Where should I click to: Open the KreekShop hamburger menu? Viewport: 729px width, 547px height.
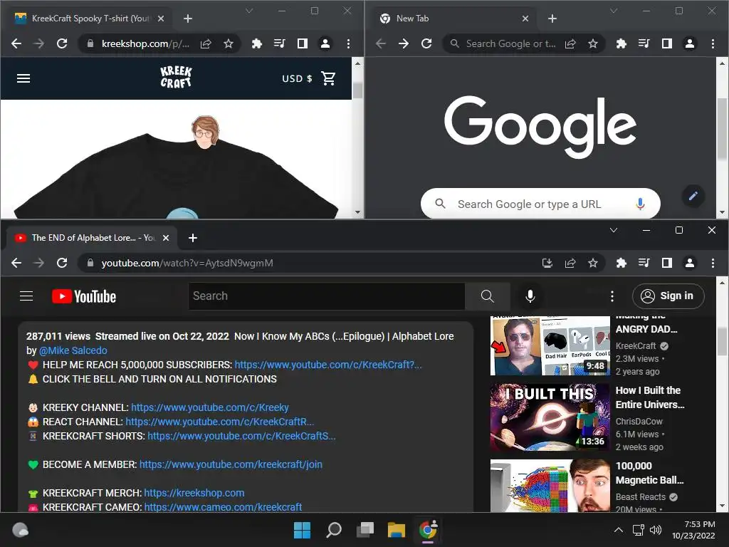23,78
